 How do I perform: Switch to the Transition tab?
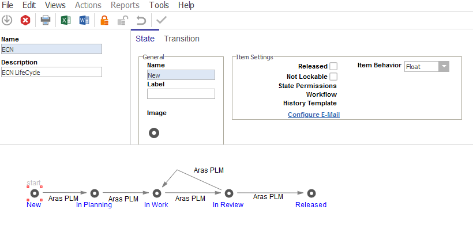(x=182, y=39)
